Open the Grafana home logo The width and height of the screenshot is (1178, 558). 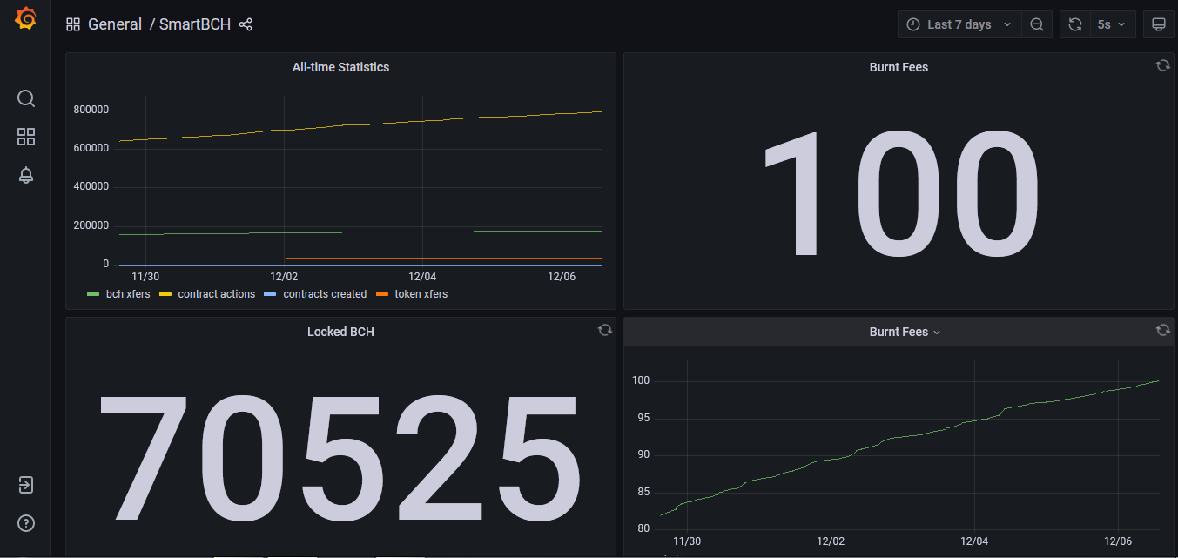click(x=25, y=19)
